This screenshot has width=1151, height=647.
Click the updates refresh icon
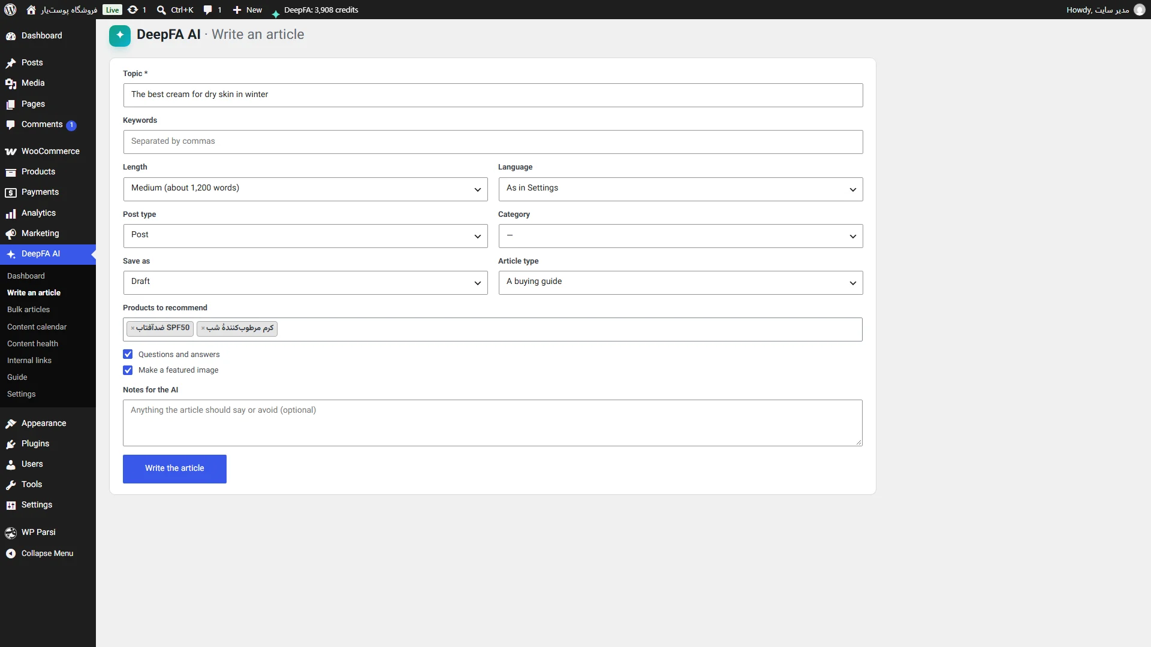click(133, 10)
